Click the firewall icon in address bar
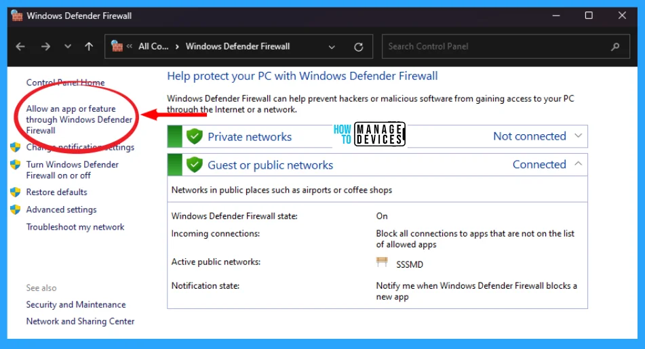645x349 pixels. coord(117,46)
